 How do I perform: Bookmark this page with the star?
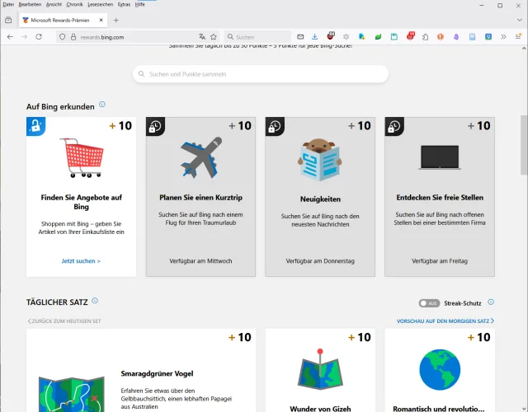(214, 37)
